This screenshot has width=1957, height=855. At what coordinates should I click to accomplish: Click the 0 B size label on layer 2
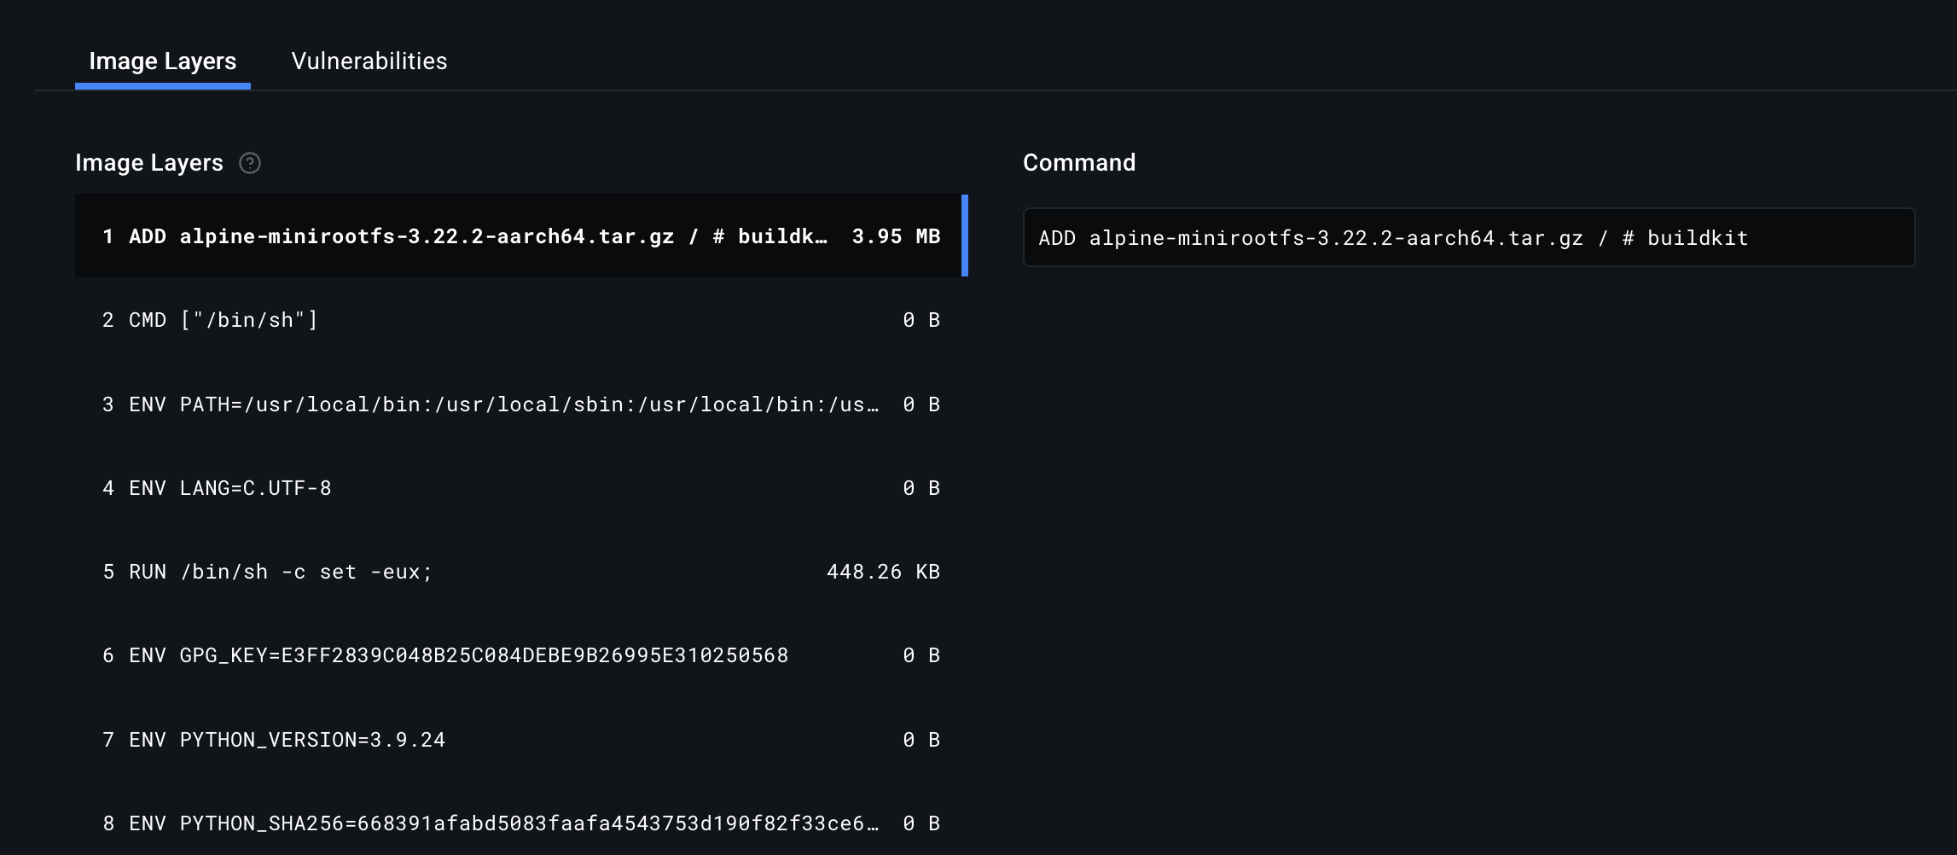(922, 320)
